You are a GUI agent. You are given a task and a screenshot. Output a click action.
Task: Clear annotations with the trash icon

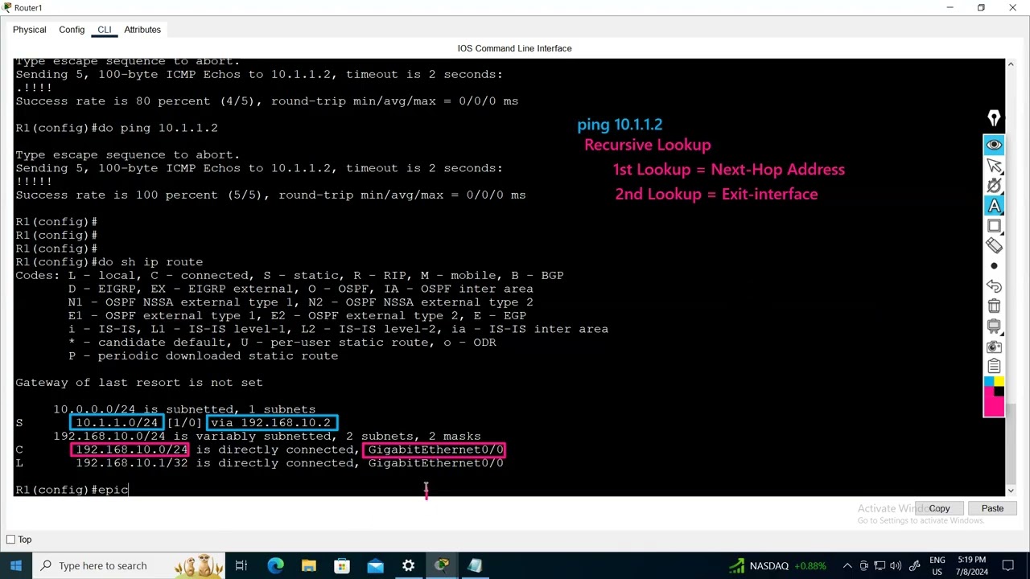[x=994, y=306]
